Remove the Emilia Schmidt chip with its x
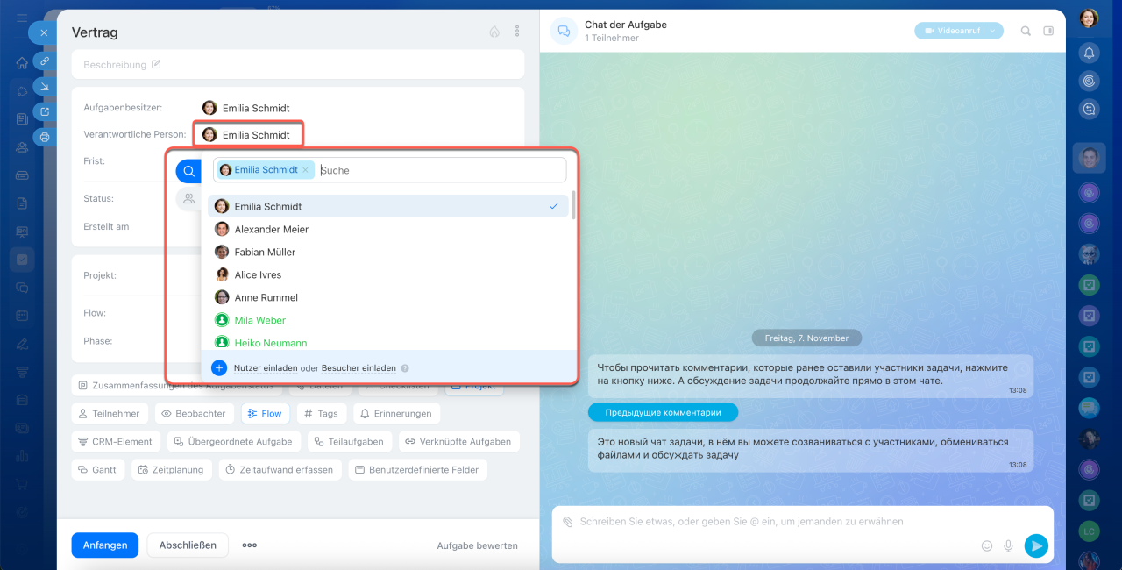 305,170
